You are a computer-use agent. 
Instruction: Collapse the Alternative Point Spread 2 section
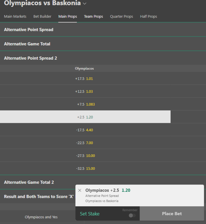(103, 58)
